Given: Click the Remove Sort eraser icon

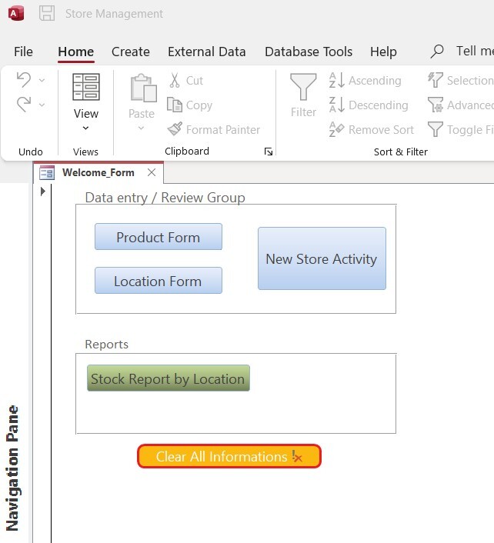Looking at the screenshot, I should coord(337,129).
